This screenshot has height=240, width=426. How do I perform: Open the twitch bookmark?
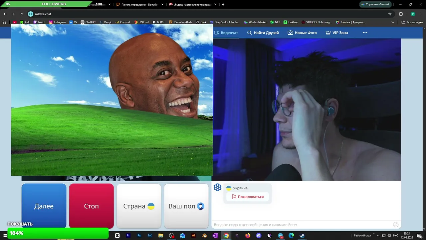pos(39,22)
